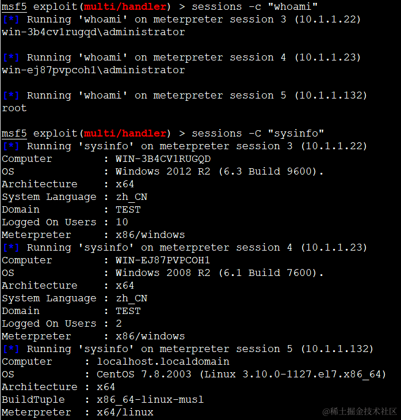Click the blue [*] marker for session 3 sysinfo
This screenshot has height=420, width=401.
(x=11, y=146)
